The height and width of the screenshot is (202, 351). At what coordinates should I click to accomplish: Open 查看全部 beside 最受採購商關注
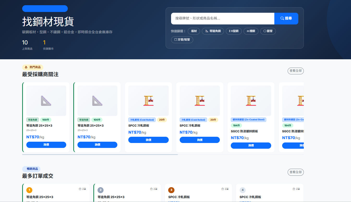point(295,71)
